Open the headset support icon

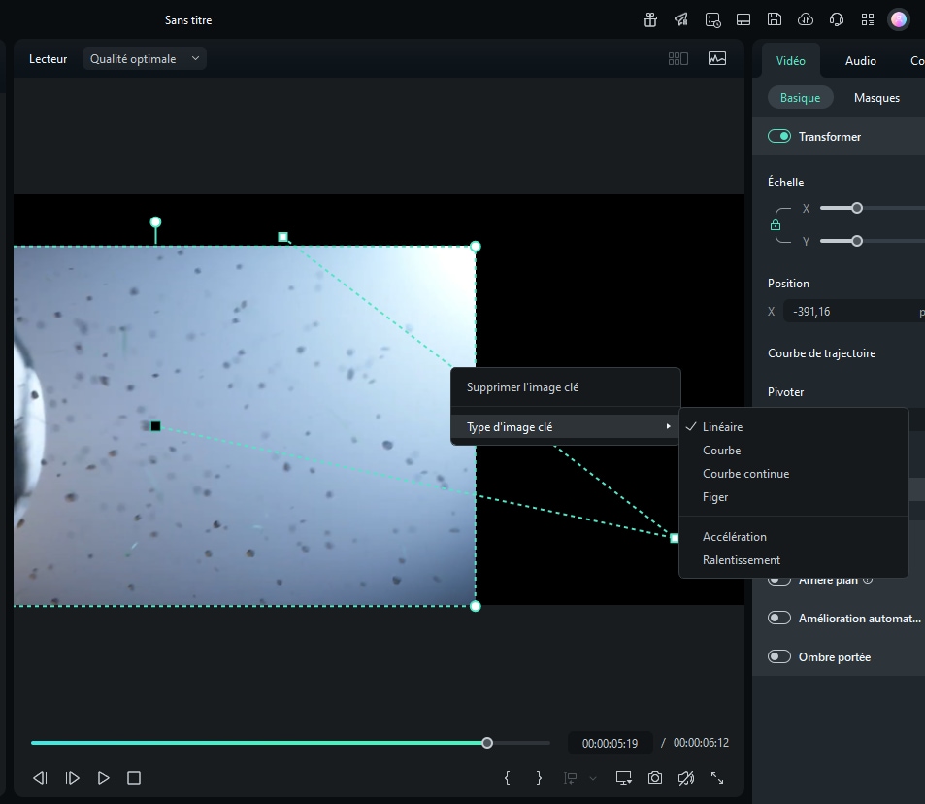pos(837,20)
